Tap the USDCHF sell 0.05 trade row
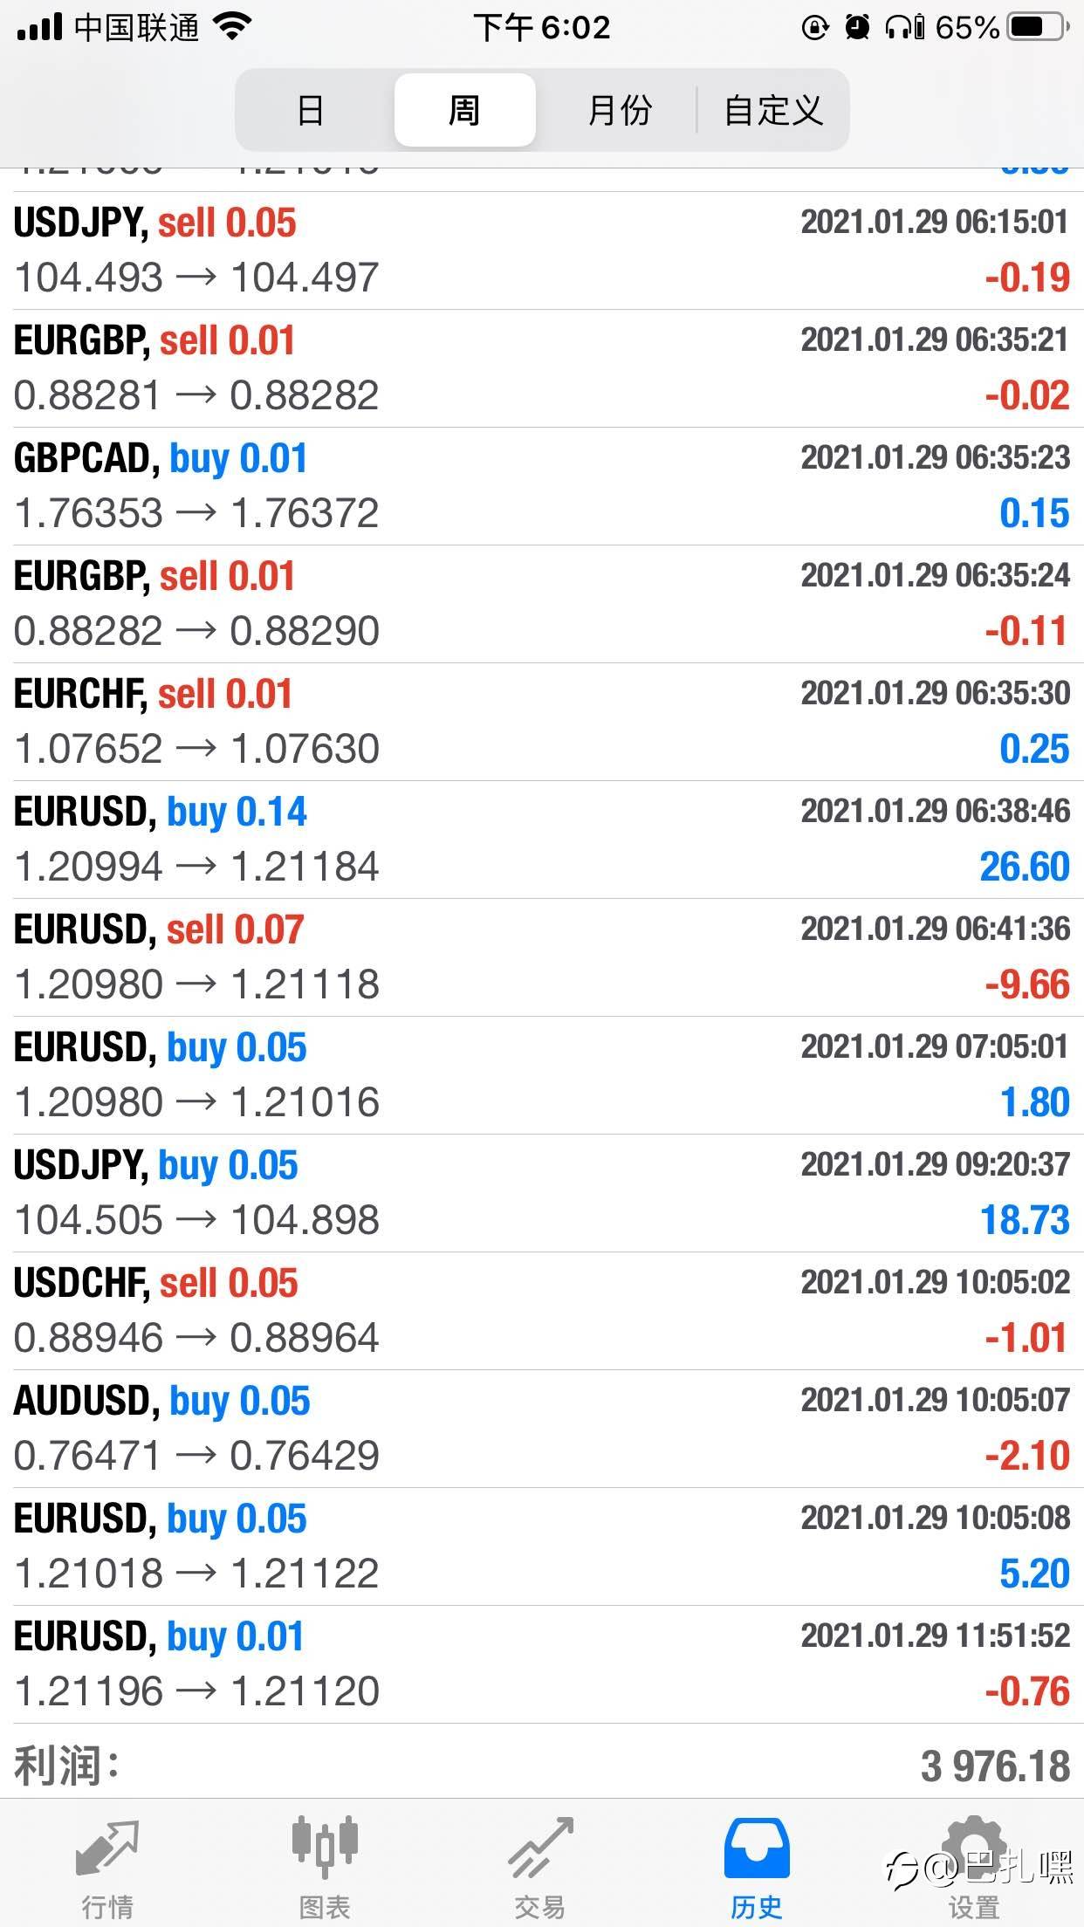 tap(541, 1311)
